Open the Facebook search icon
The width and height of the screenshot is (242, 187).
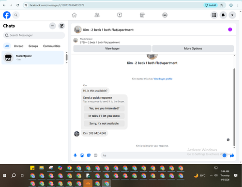click(16, 15)
